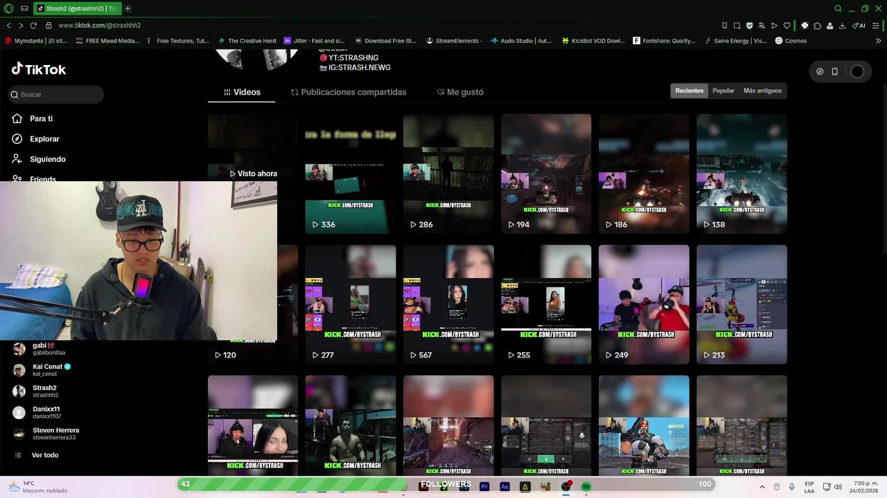Open the Cosmos bookmark

[791, 41]
